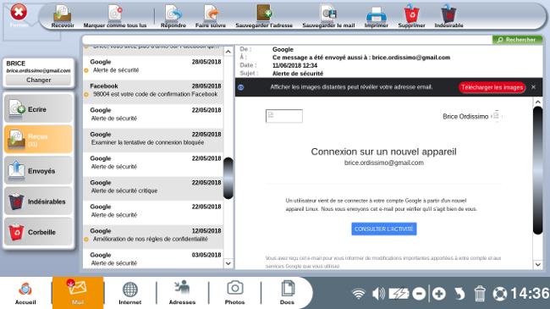Click the Recevoir mail icon
Viewport: 550px width, 309px height.
[x=63, y=16]
